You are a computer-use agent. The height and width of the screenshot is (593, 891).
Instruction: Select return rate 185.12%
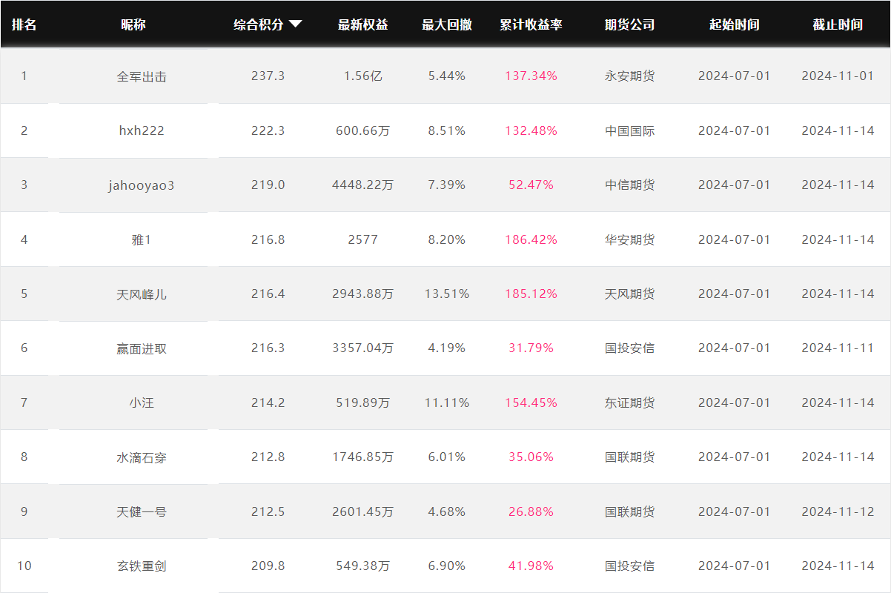click(x=531, y=294)
